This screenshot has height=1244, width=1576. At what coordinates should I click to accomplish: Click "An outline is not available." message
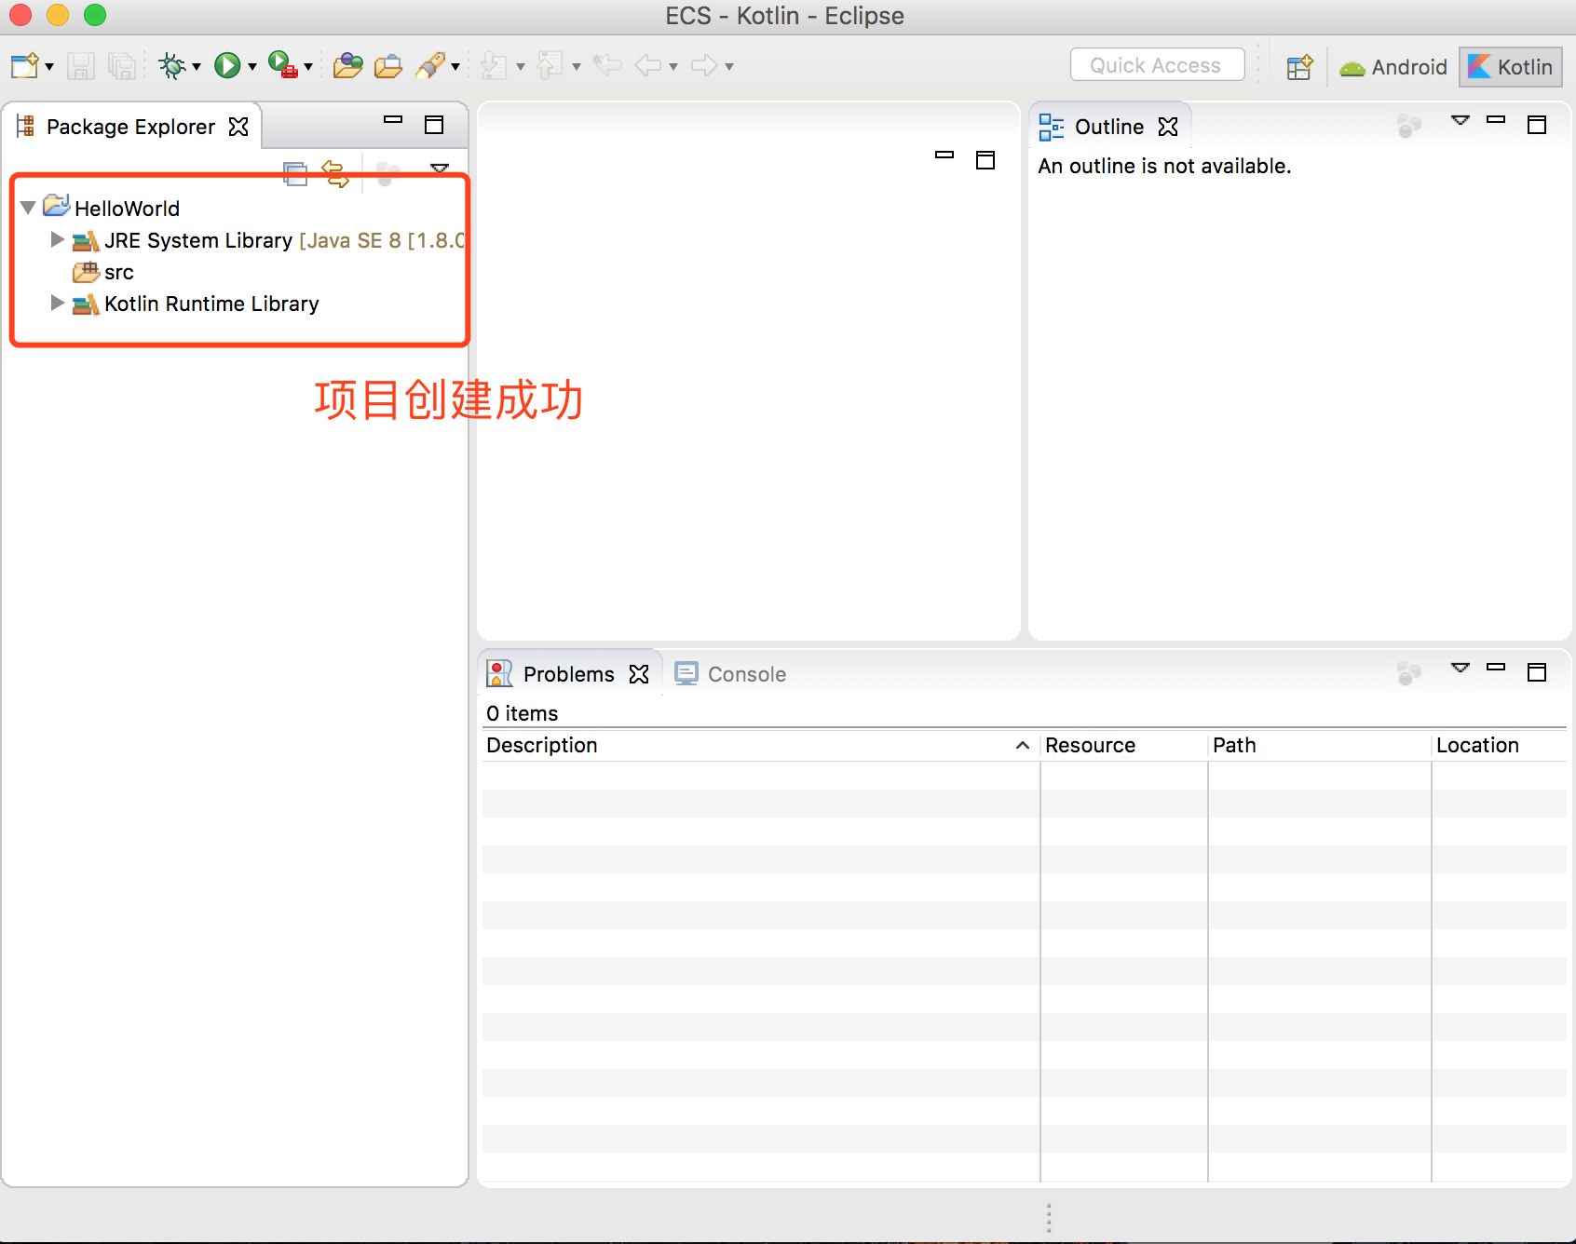click(1164, 166)
